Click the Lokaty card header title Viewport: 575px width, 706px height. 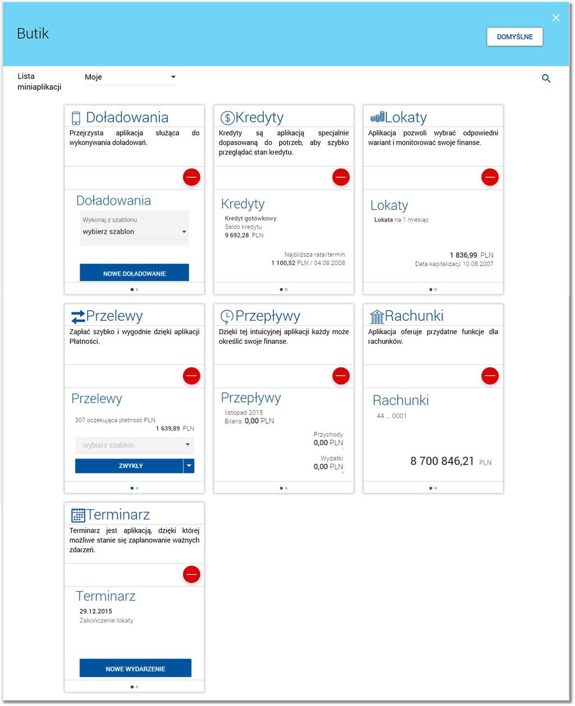click(406, 118)
